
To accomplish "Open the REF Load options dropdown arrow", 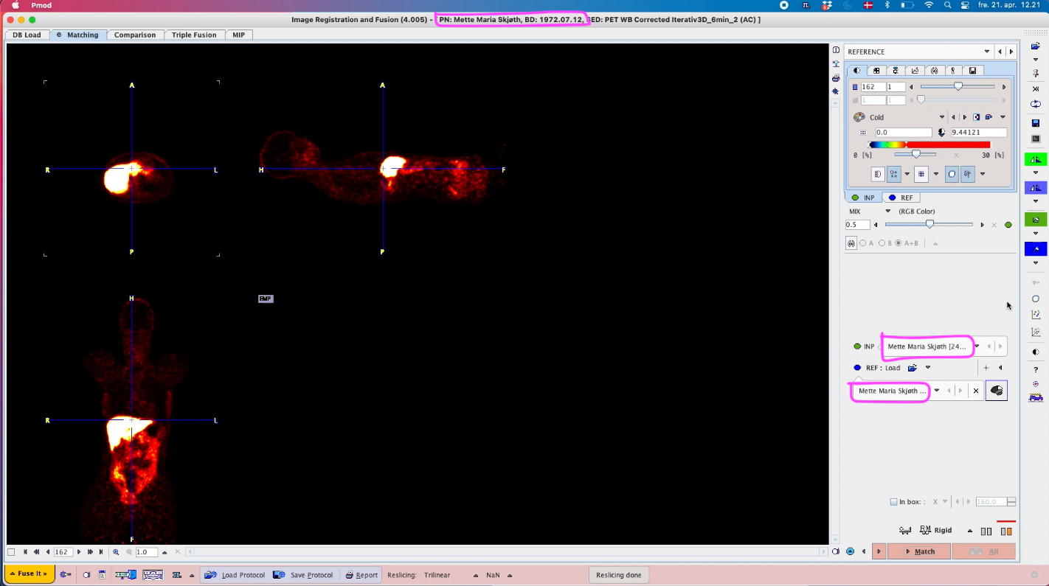I will [x=928, y=368].
